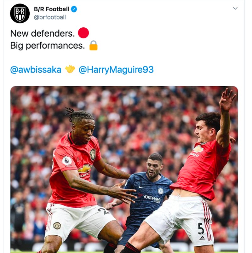This screenshot has height=253, width=252.
Task: Click the Chelsea player's face in photo
Action: point(154,166)
